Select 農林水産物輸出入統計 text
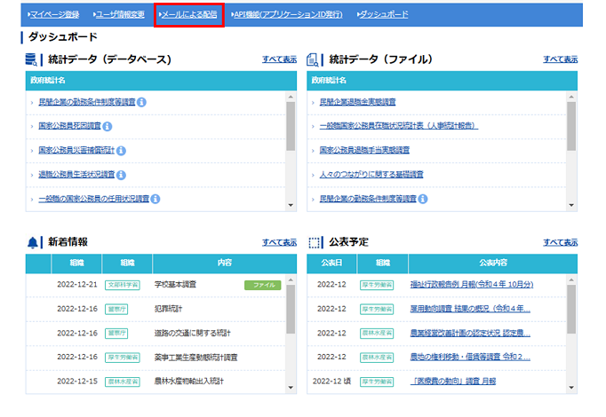 pyautogui.click(x=189, y=382)
